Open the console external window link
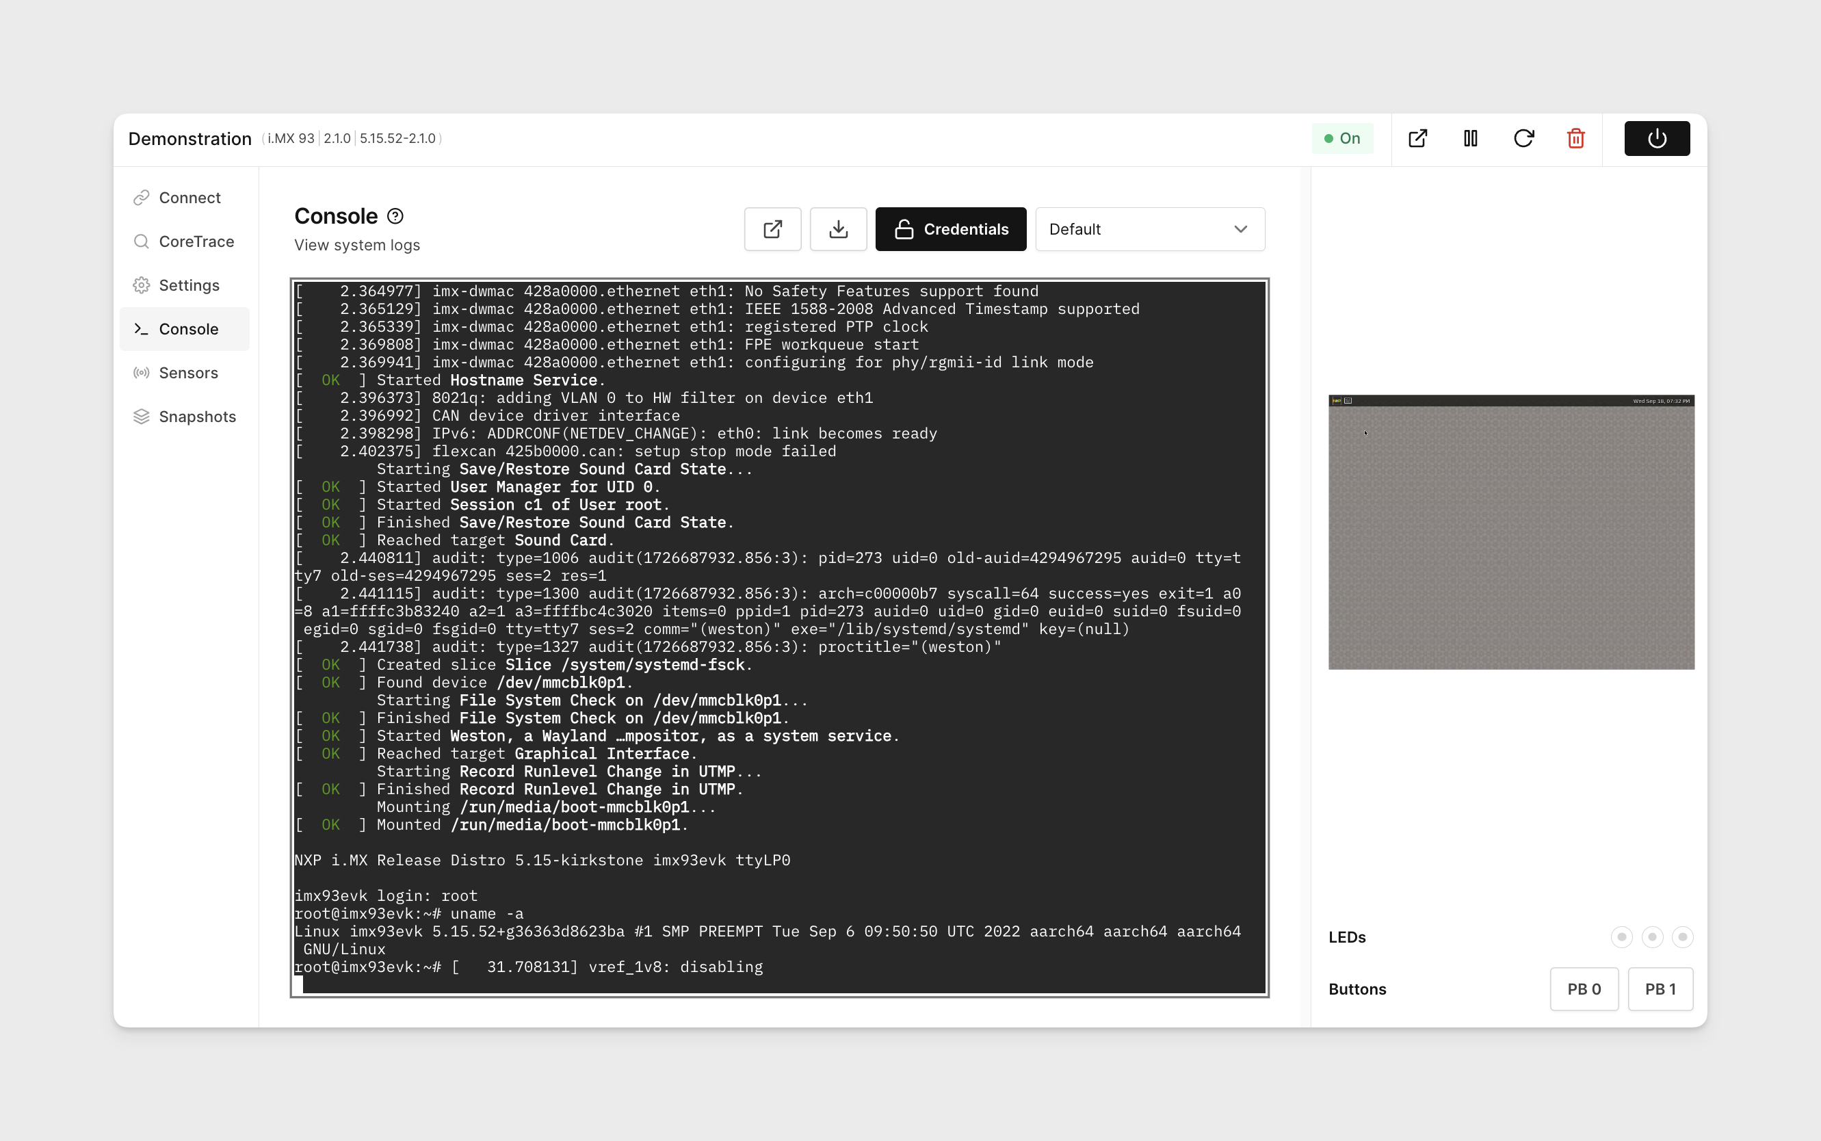This screenshot has height=1141, width=1821. point(771,228)
